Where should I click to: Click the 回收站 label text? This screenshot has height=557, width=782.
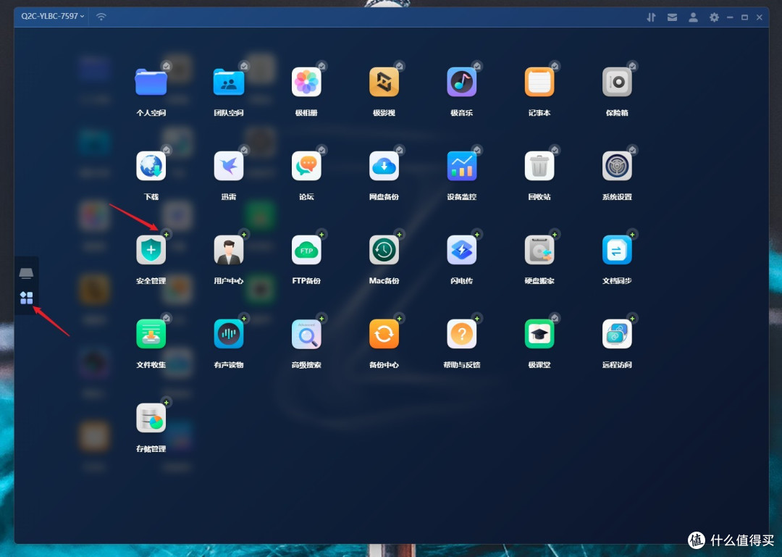[x=539, y=196]
